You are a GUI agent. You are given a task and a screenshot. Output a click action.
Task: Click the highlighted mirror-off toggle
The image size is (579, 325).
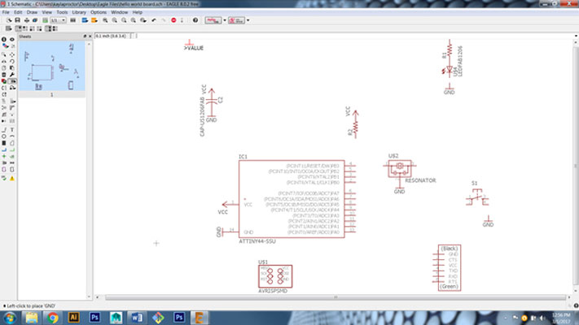(x=48, y=28)
